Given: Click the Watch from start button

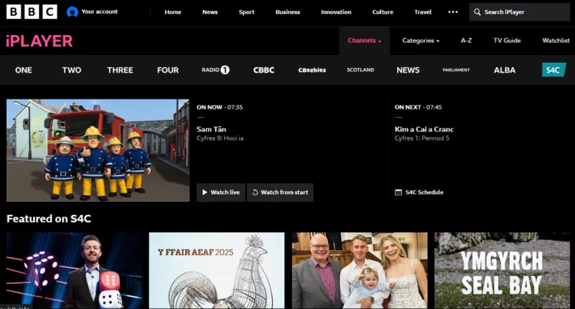Looking at the screenshot, I should [280, 192].
